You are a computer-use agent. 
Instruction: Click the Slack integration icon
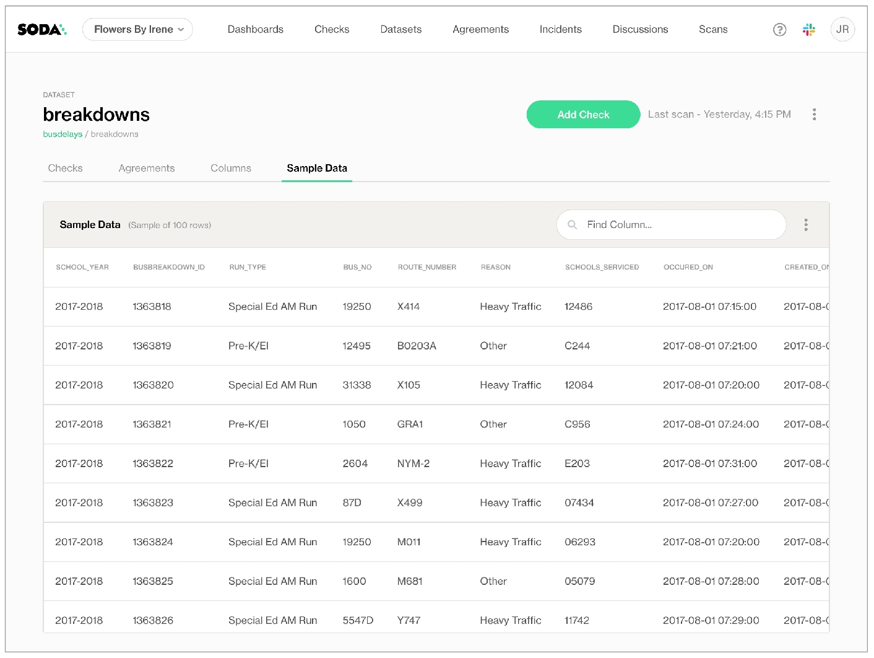click(x=808, y=29)
